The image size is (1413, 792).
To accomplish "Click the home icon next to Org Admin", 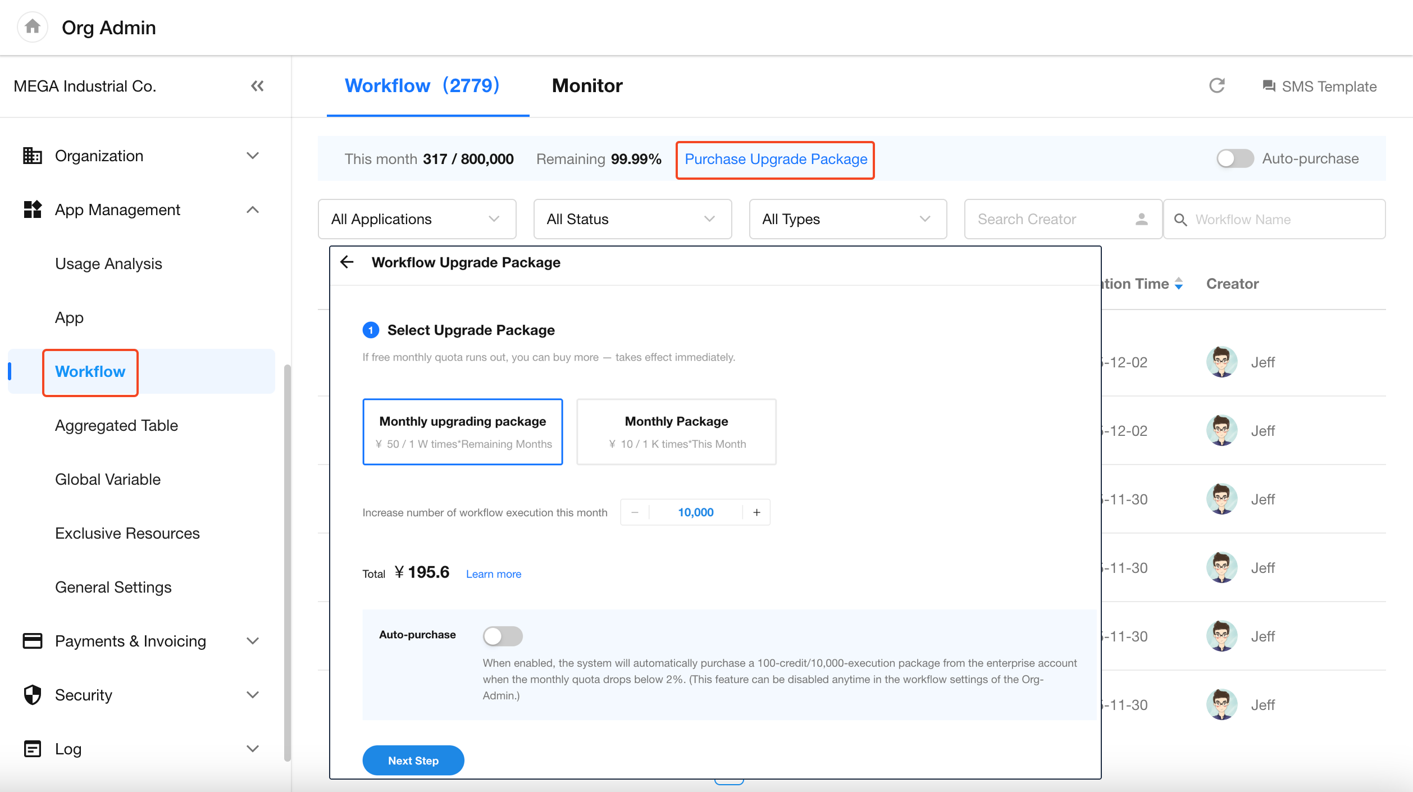I will [x=33, y=26].
